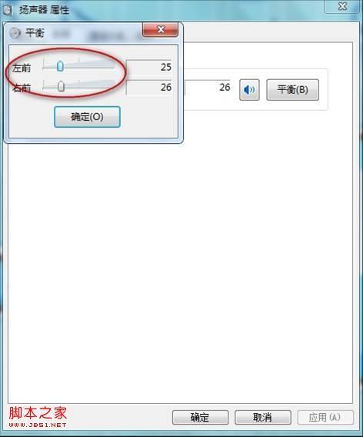Open the 平衡(B) balance settings
The width and height of the screenshot is (363, 437).
point(292,90)
